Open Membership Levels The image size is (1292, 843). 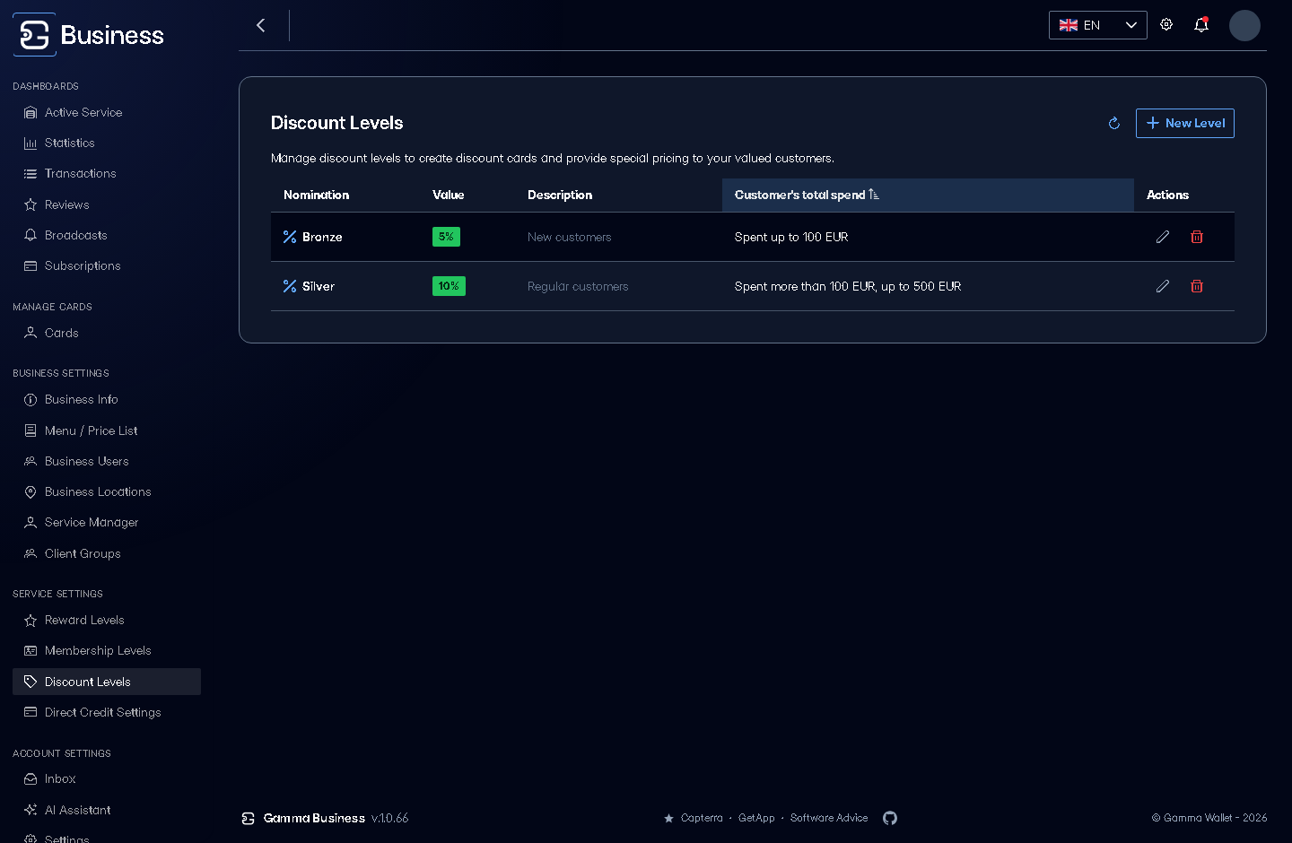pyautogui.click(x=107, y=650)
